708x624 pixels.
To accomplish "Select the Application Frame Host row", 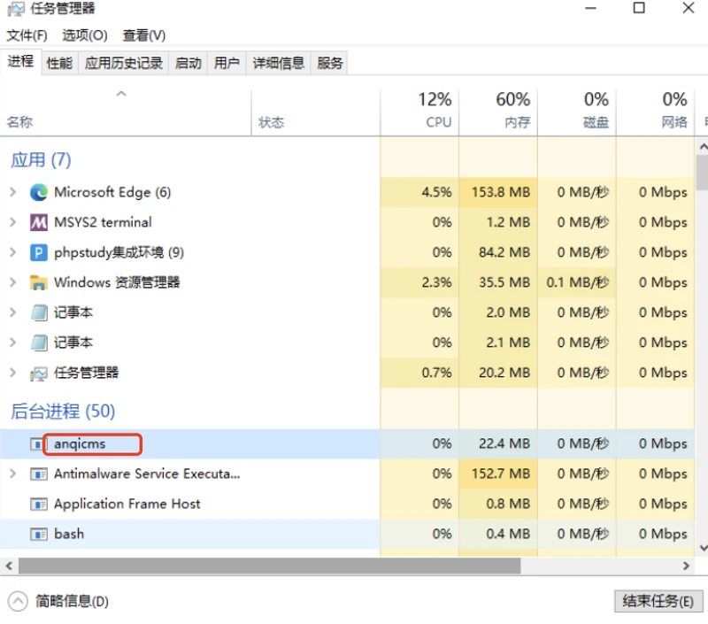I will (x=127, y=504).
